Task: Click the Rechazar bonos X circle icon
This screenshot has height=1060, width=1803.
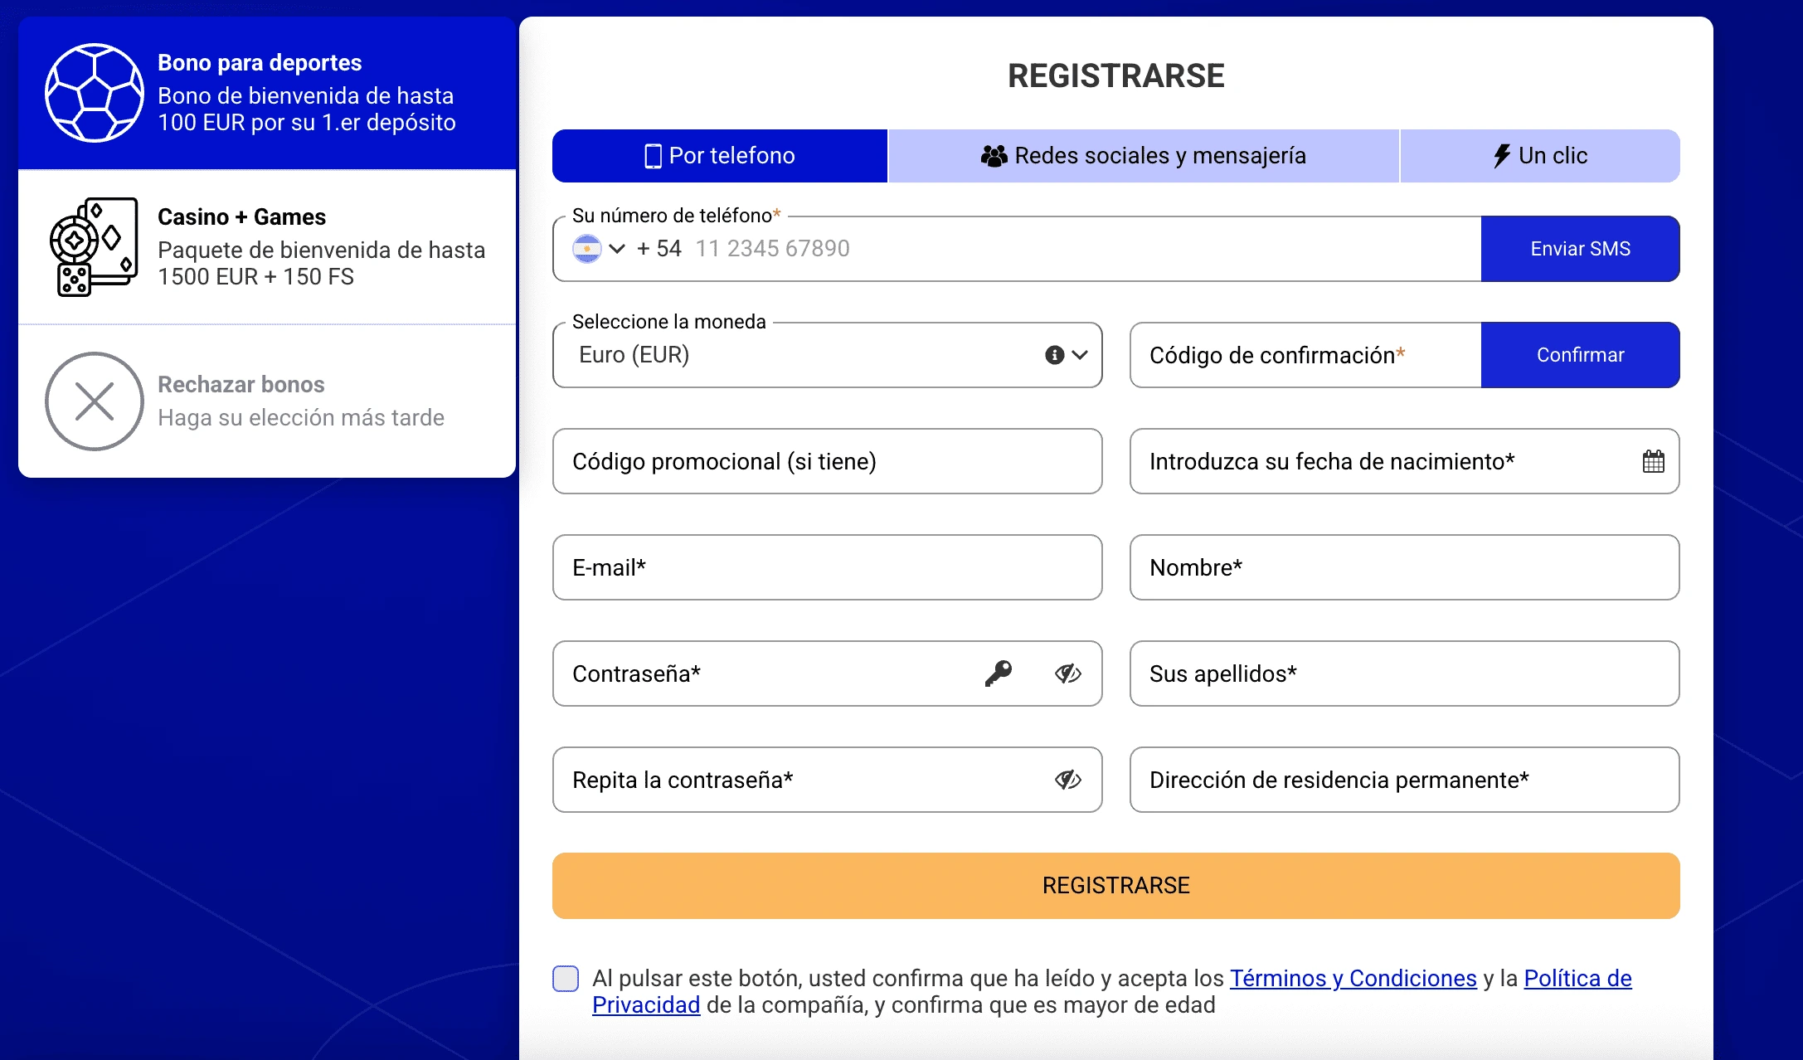Action: [94, 401]
